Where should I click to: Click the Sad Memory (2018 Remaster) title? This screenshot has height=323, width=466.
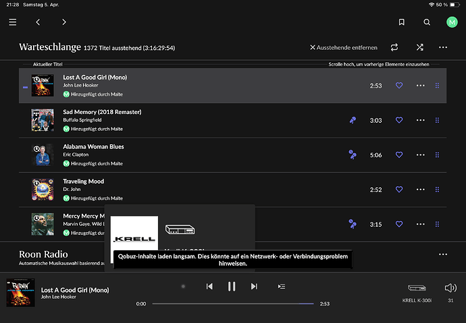pos(102,112)
